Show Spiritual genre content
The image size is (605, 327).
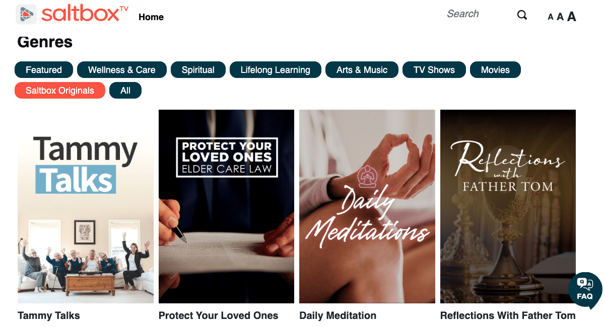click(x=198, y=70)
